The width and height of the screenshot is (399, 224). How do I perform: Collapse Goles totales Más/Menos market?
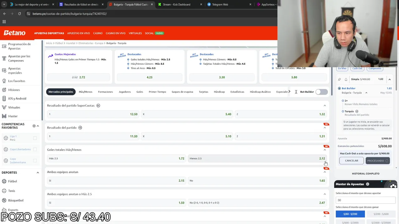[x=325, y=150]
